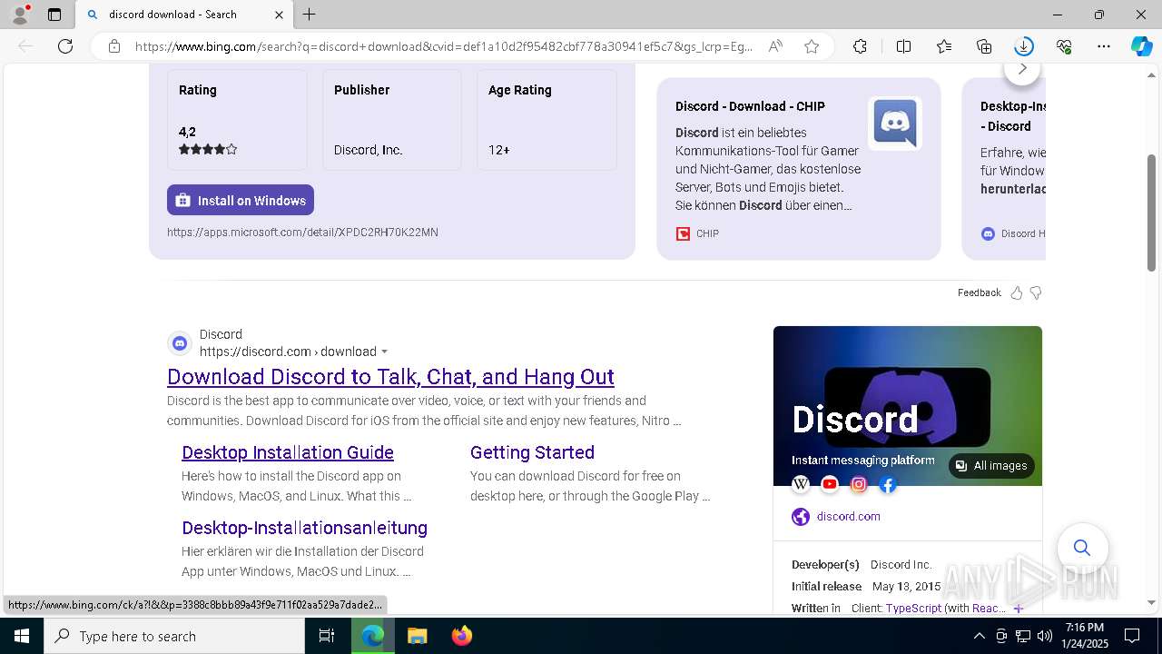Open the Extensions puzzle icon

(860, 46)
